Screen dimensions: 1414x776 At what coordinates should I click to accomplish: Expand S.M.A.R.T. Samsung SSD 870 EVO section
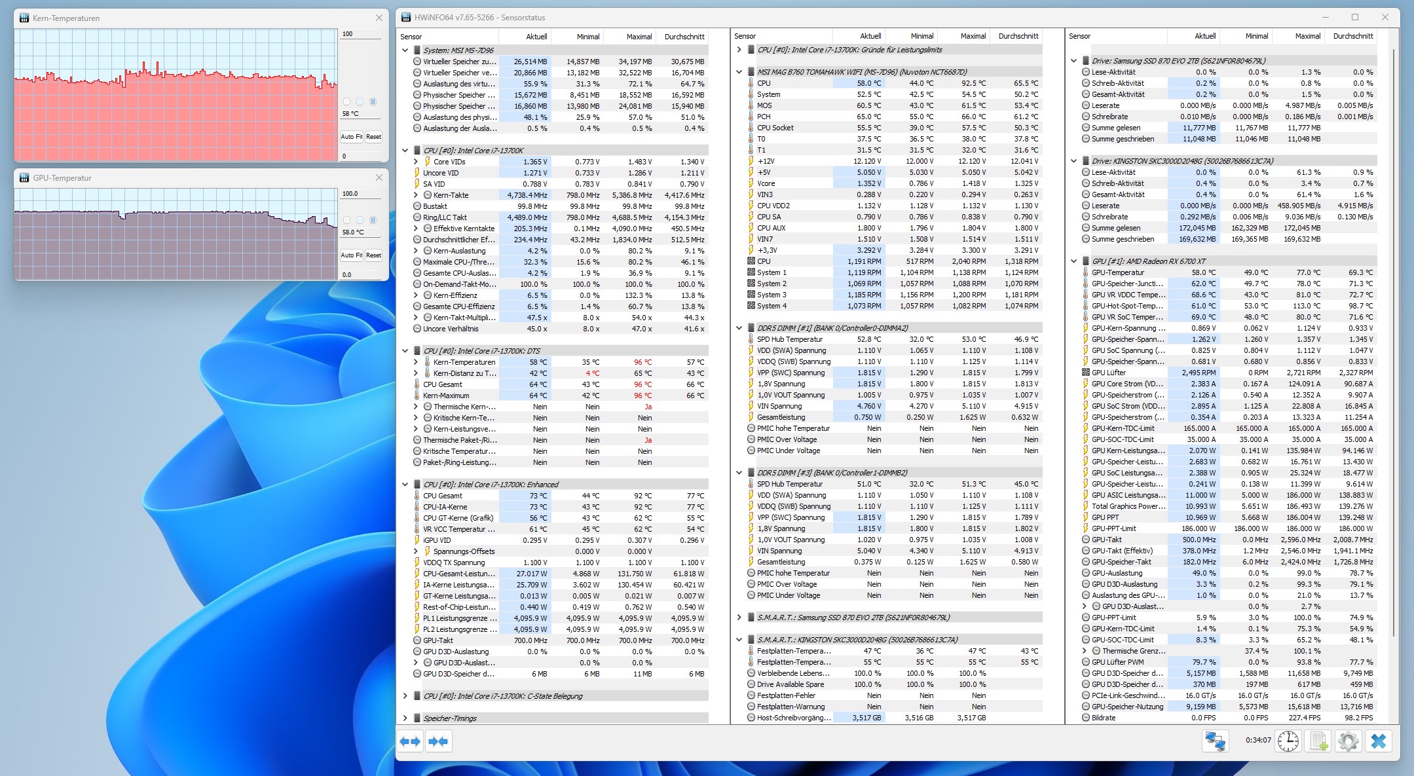(x=739, y=618)
